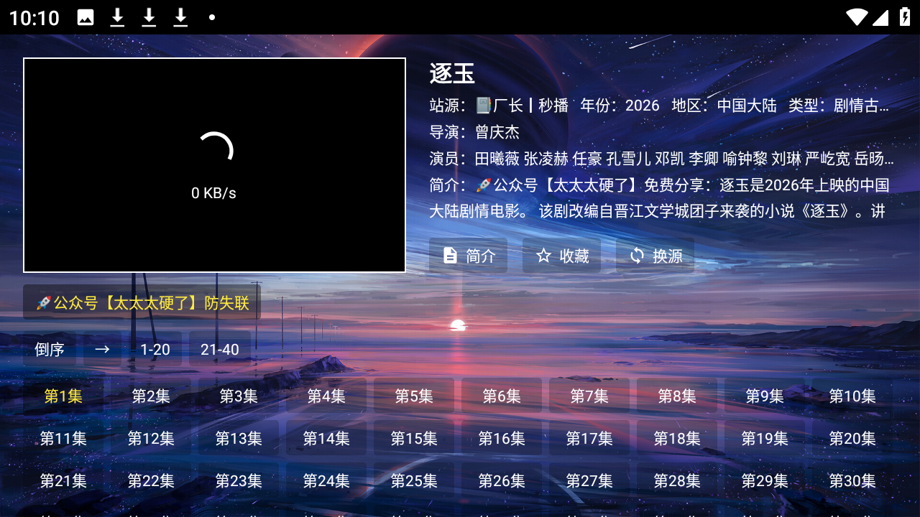Viewport: 920px width, 517px height.
Task: Open the image notification icon in status bar
Action: [86, 17]
